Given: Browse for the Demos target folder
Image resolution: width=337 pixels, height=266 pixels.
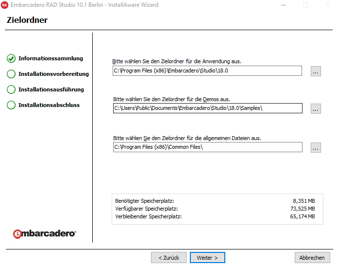Looking at the screenshot, I should (316, 108).
